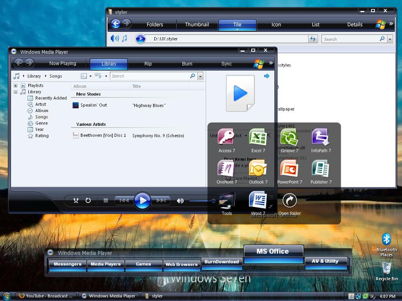Click music note icon in styler toolbar

(x=124, y=39)
